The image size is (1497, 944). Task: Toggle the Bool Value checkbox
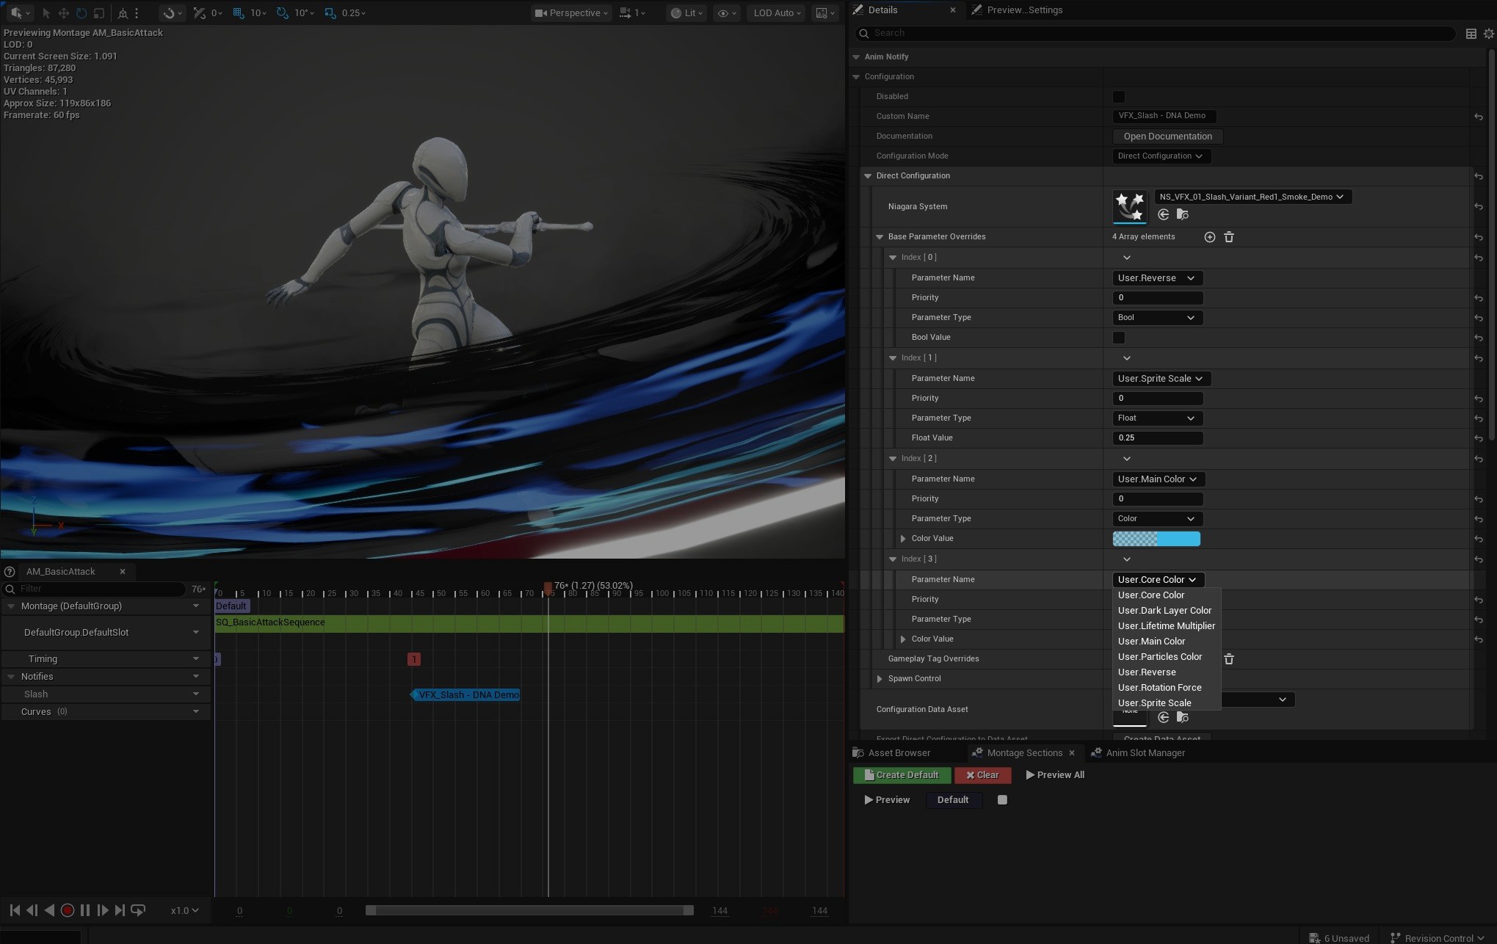(x=1118, y=338)
